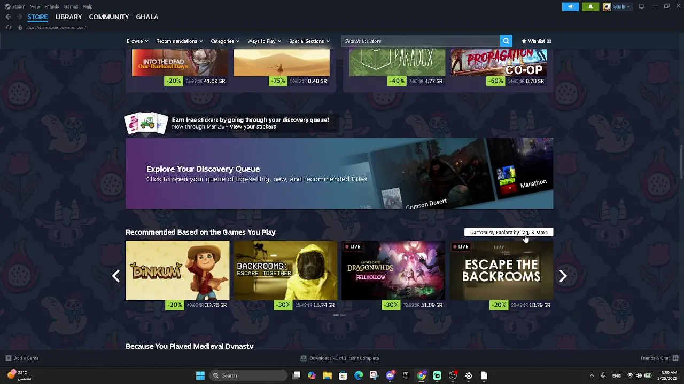Go forward using the forward arrow
684x384 pixels.
(x=19, y=17)
